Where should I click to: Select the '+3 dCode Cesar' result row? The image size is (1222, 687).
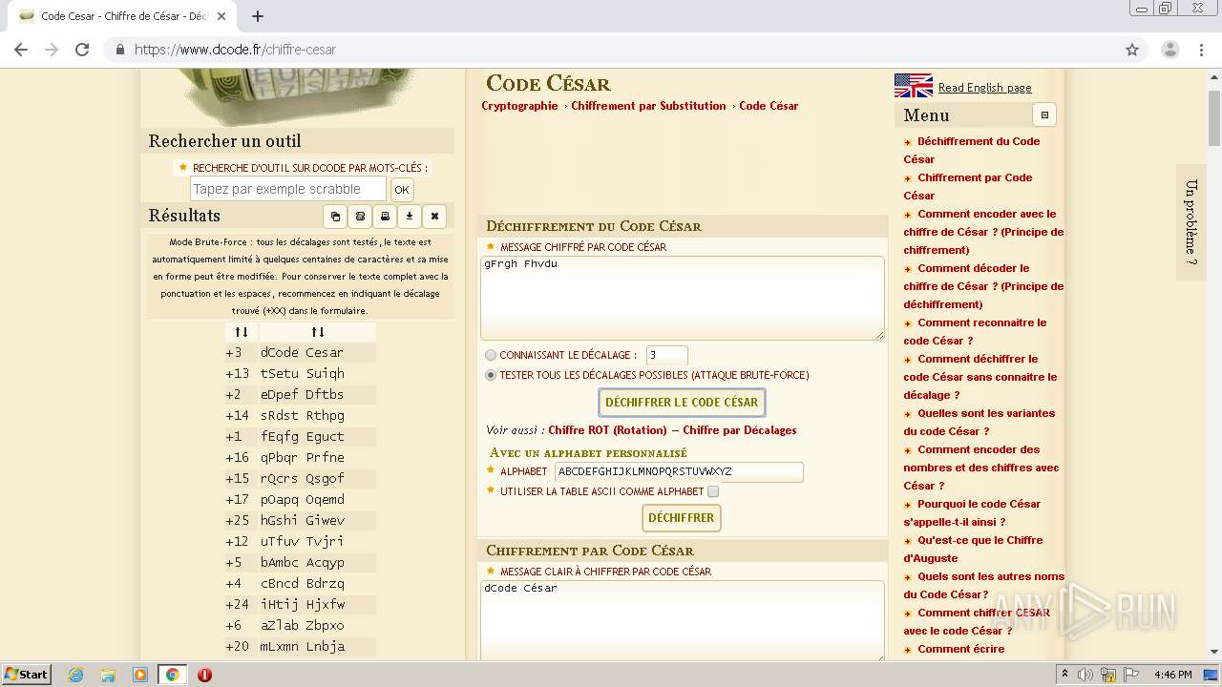point(300,352)
